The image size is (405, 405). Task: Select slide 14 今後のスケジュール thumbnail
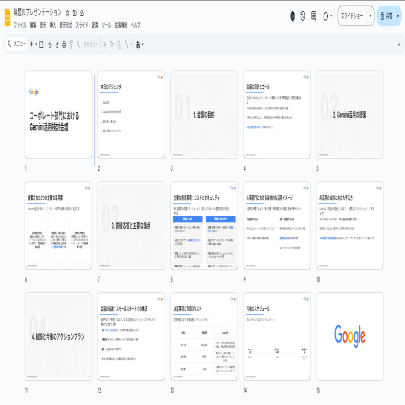pyautogui.click(x=277, y=336)
